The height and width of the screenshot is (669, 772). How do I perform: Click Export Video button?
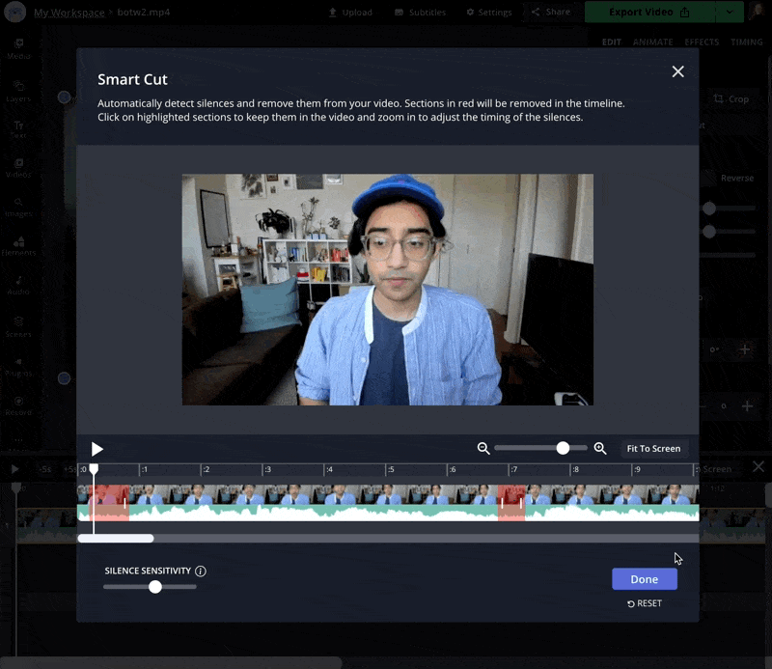(649, 12)
